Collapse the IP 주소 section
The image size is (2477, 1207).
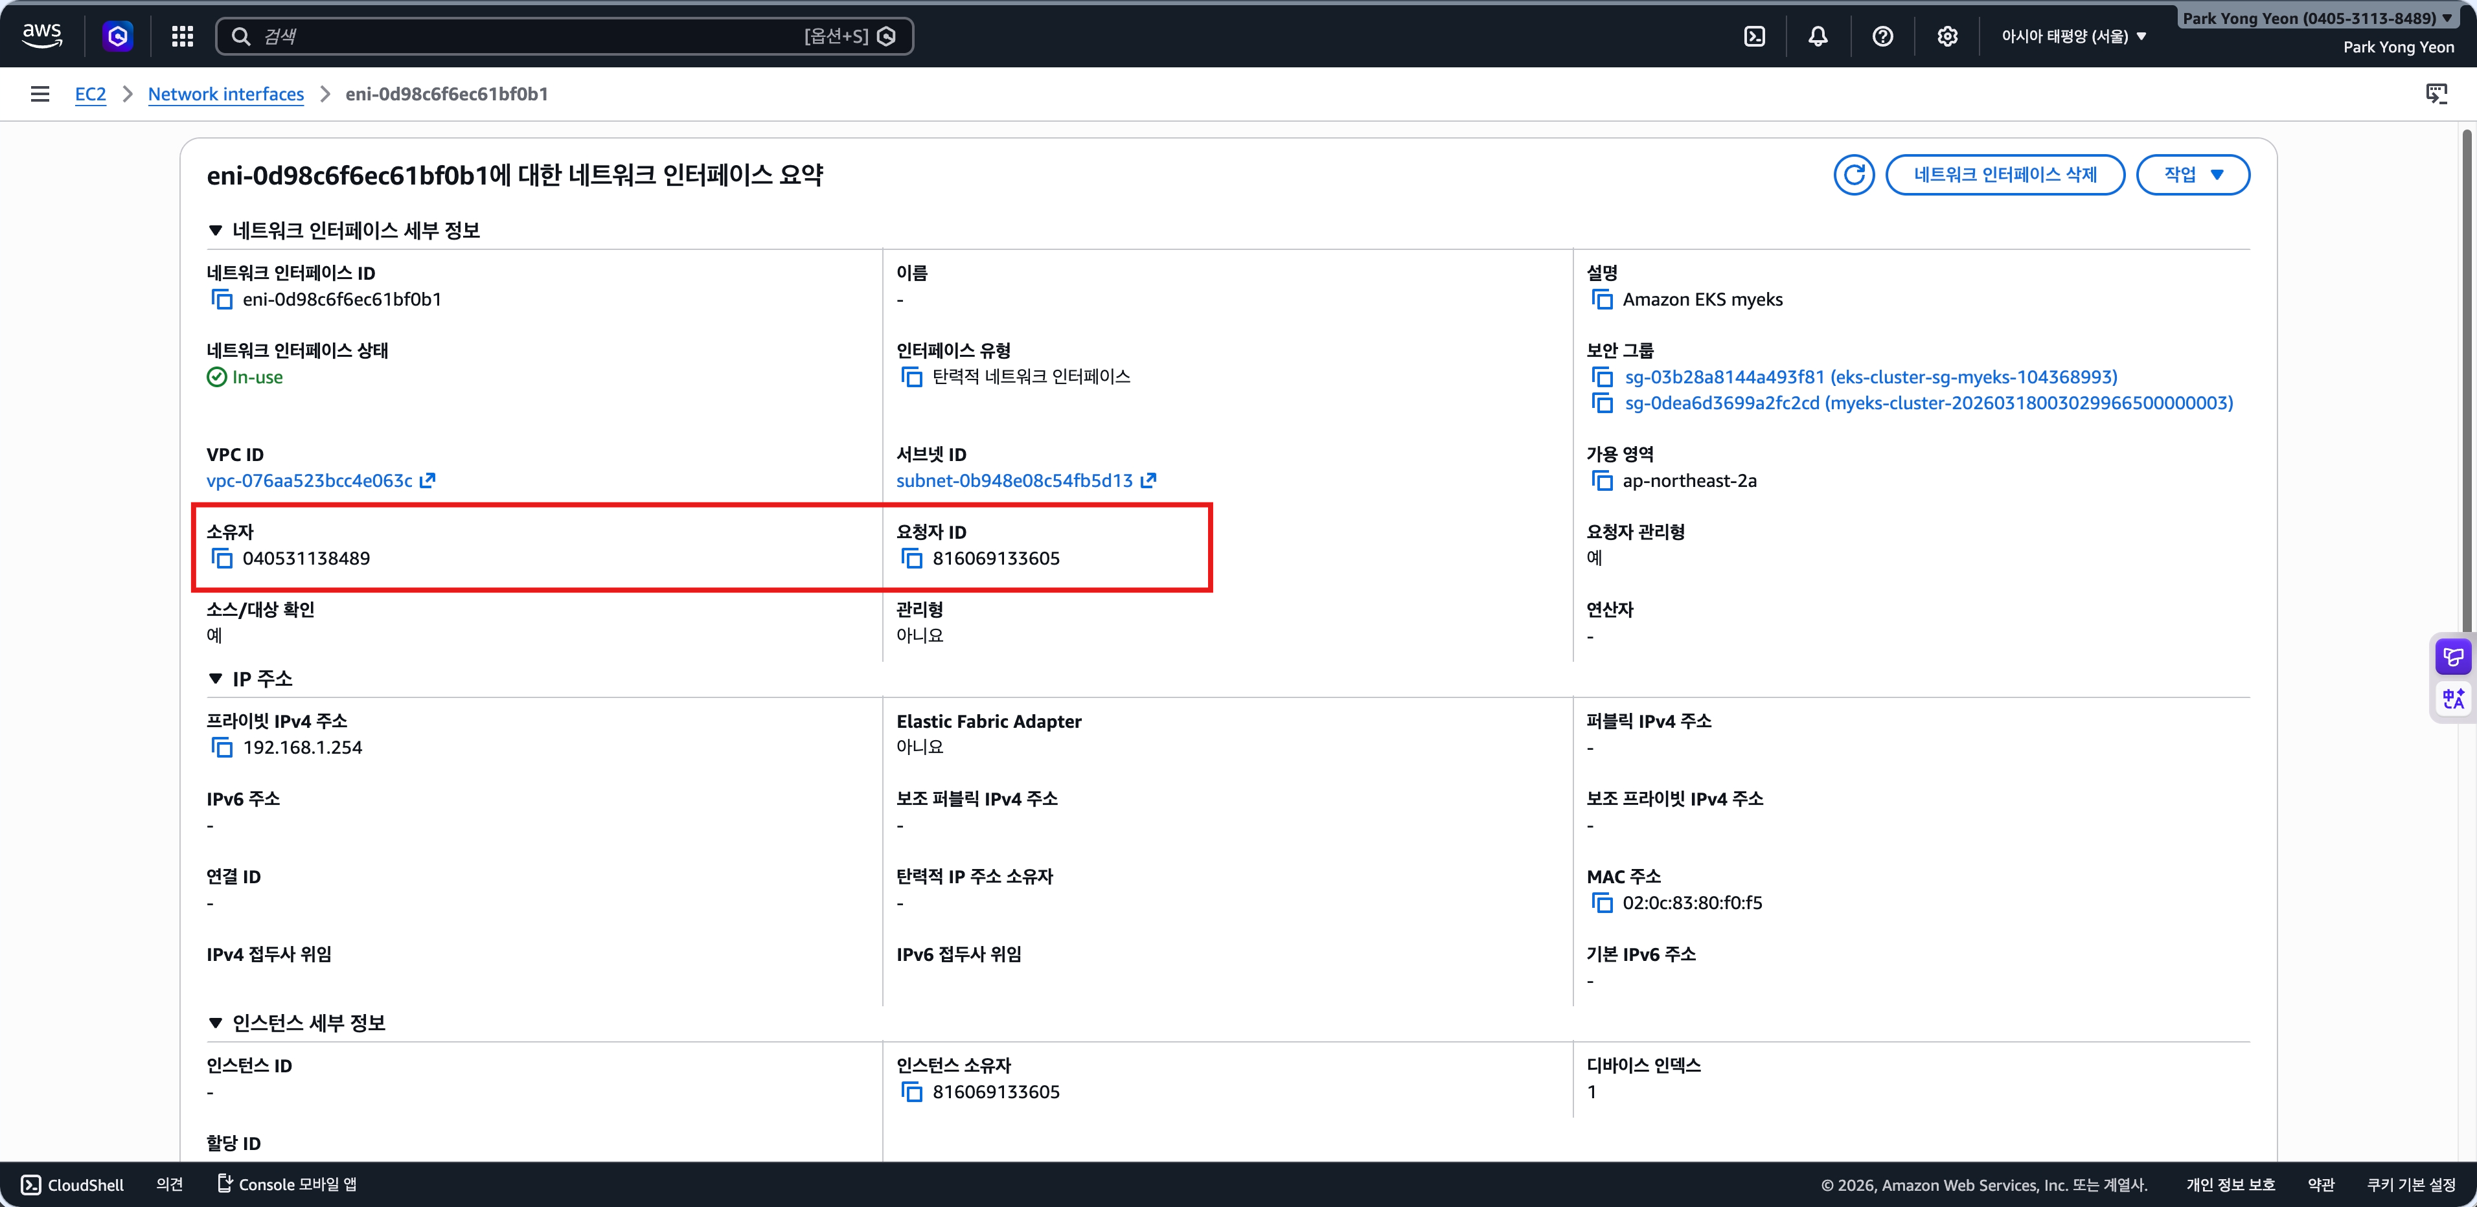(x=216, y=679)
